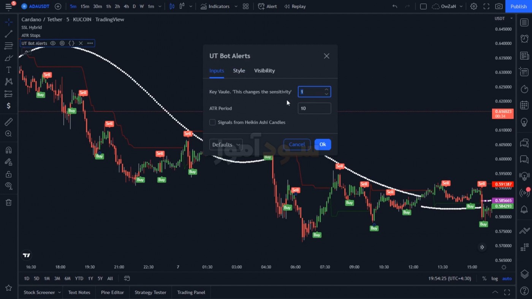Expand the Stock Screener dropdown
The width and height of the screenshot is (532, 299).
click(x=59, y=293)
